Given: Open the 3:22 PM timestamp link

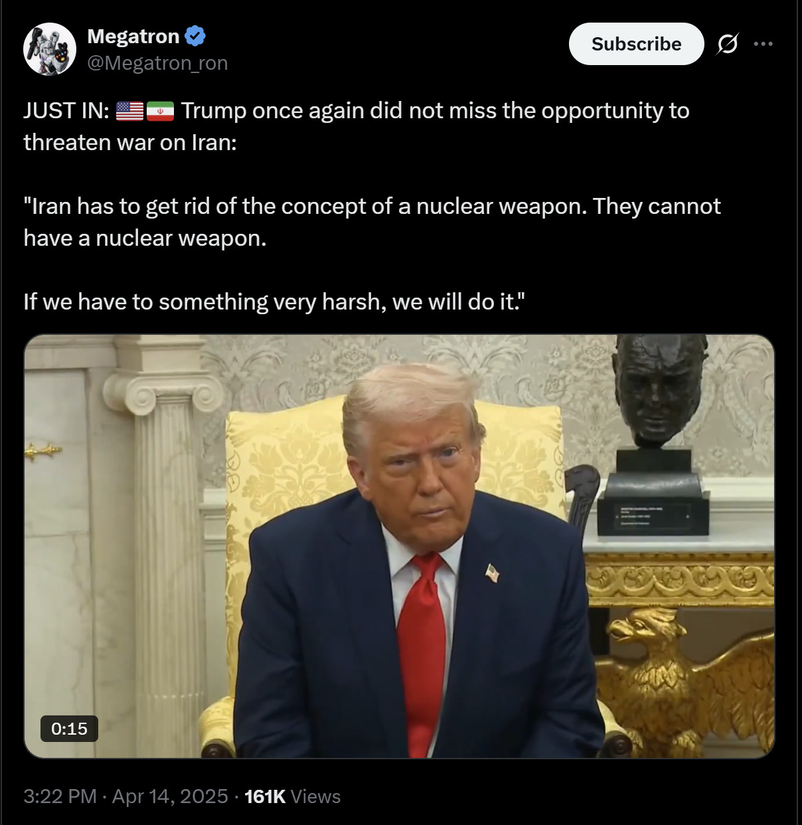Looking at the screenshot, I should coord(60,796).
